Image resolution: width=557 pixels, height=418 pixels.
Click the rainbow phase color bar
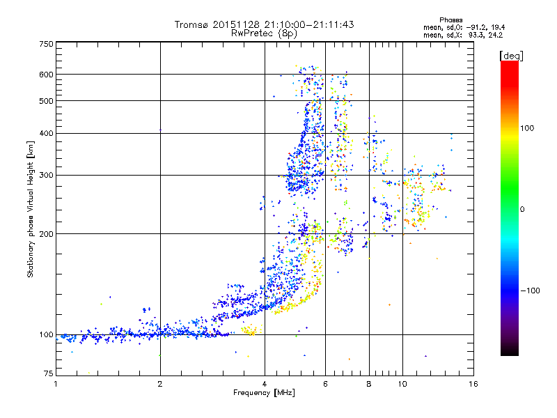(510, 208)
